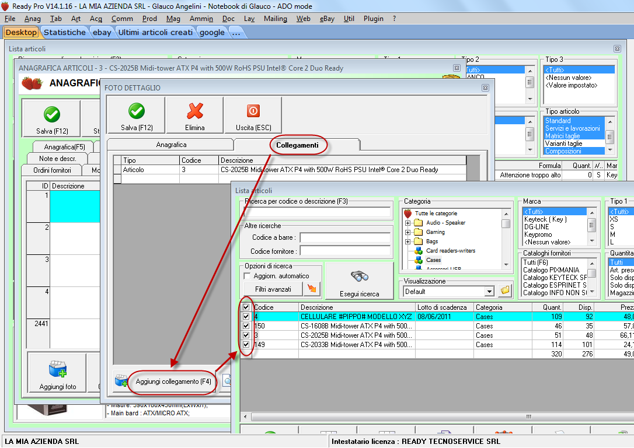
Task: Click the Aggiungi foto icon
Action: pos(58,369)
